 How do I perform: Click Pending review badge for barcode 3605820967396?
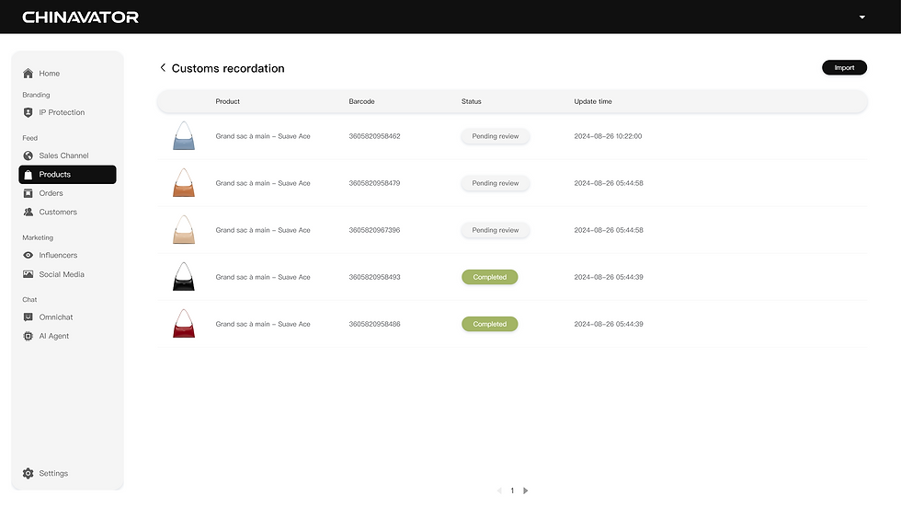pos(496,230)
